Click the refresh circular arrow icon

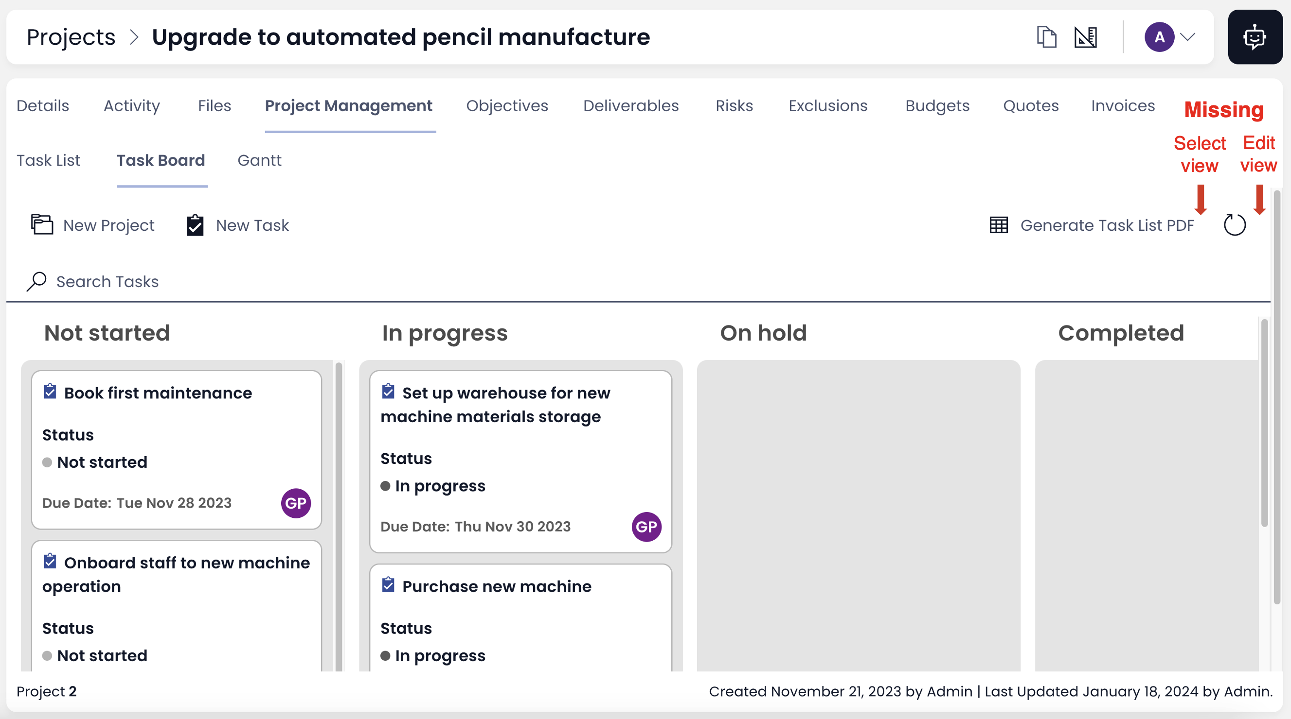1235,225
